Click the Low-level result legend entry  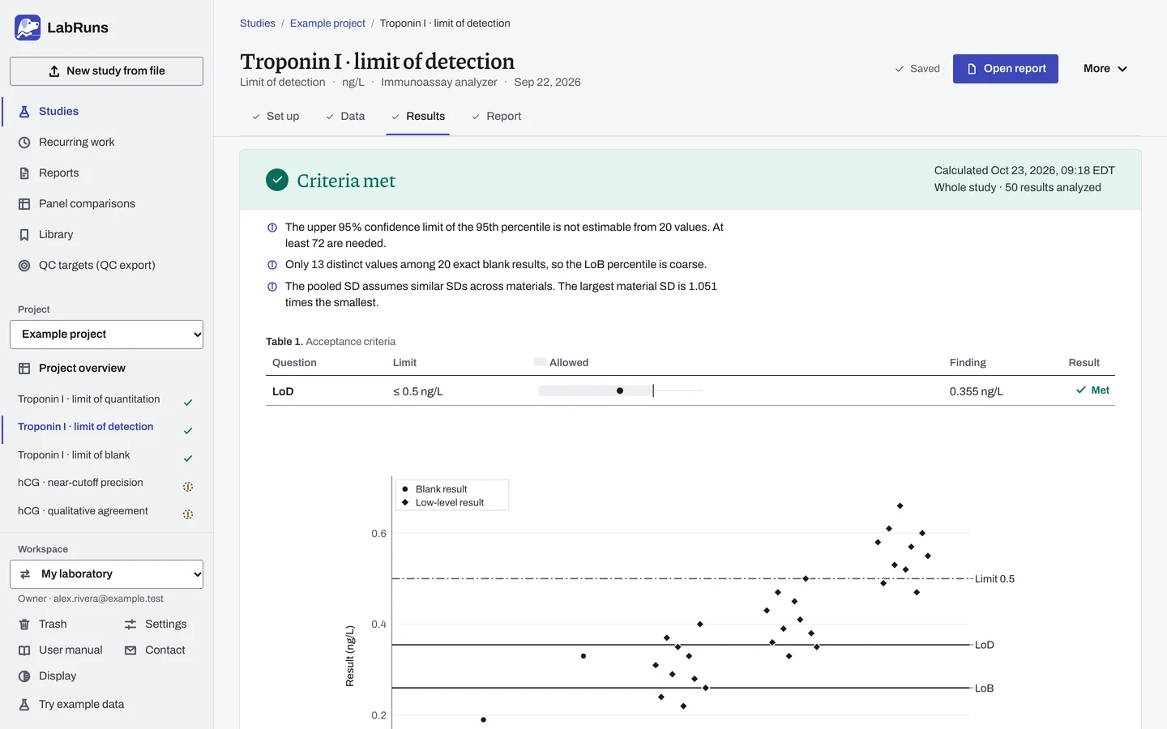point(442,503)
